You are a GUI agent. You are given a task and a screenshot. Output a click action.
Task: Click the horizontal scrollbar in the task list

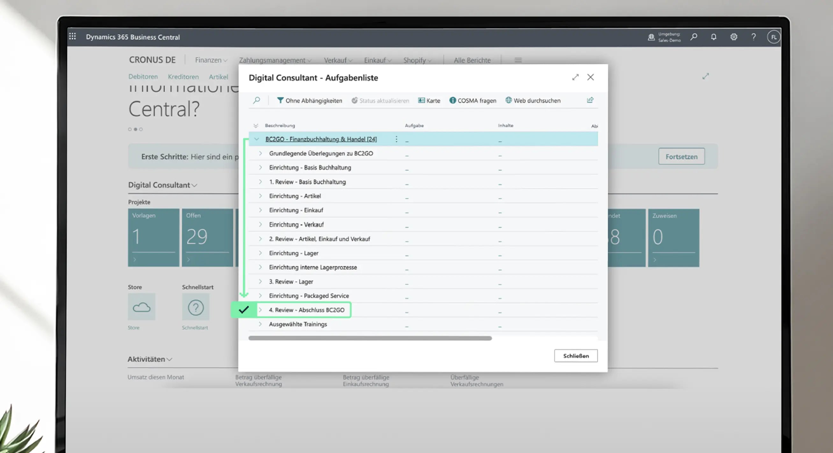click(370, 338)
